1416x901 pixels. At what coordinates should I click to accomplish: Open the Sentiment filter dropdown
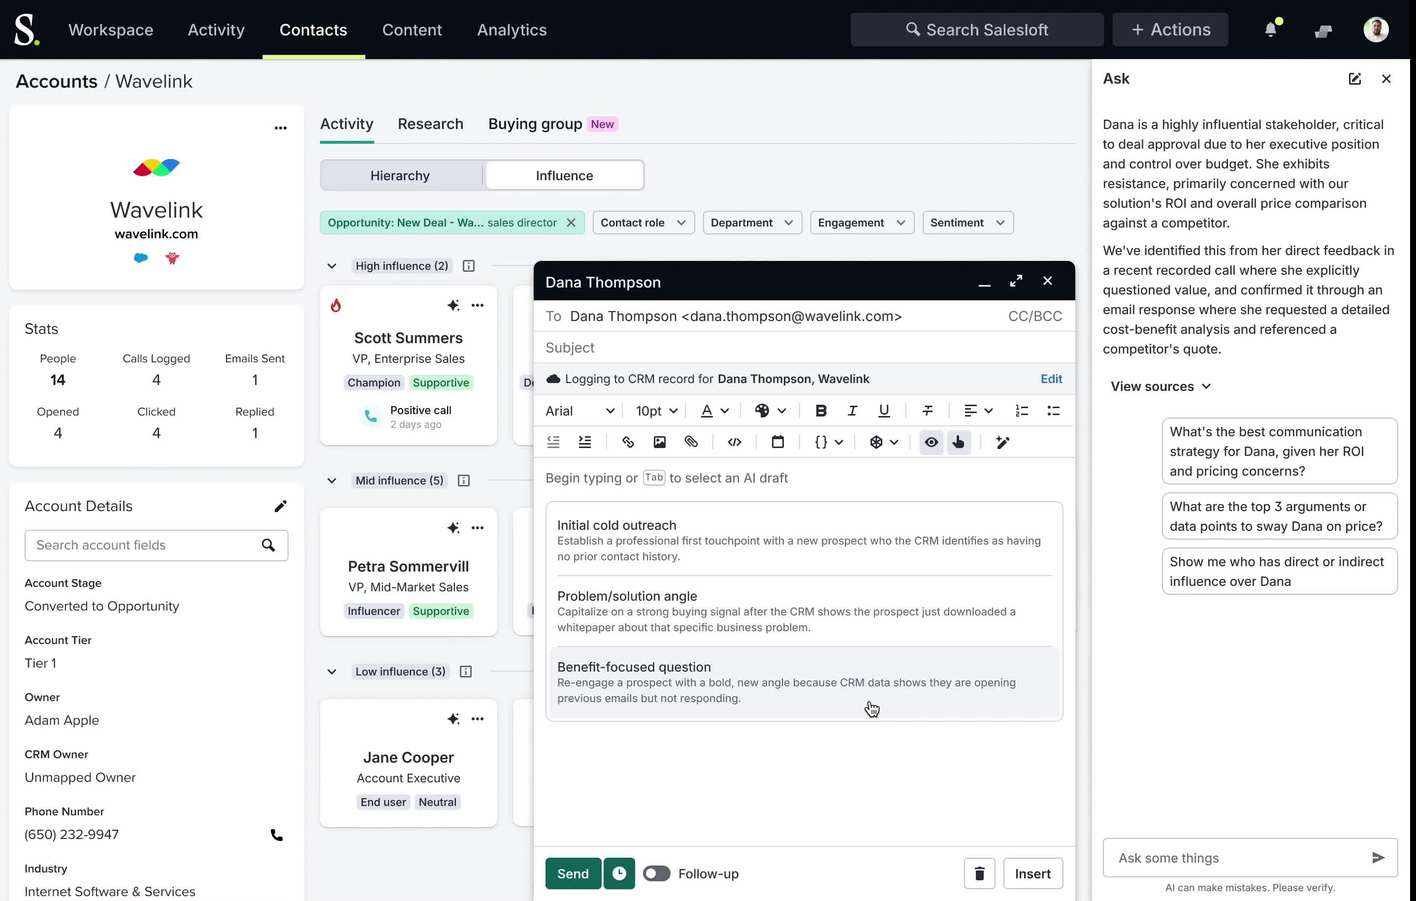click(967, 223)
